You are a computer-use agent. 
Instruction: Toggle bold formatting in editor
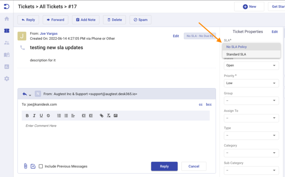click(27, 116)
